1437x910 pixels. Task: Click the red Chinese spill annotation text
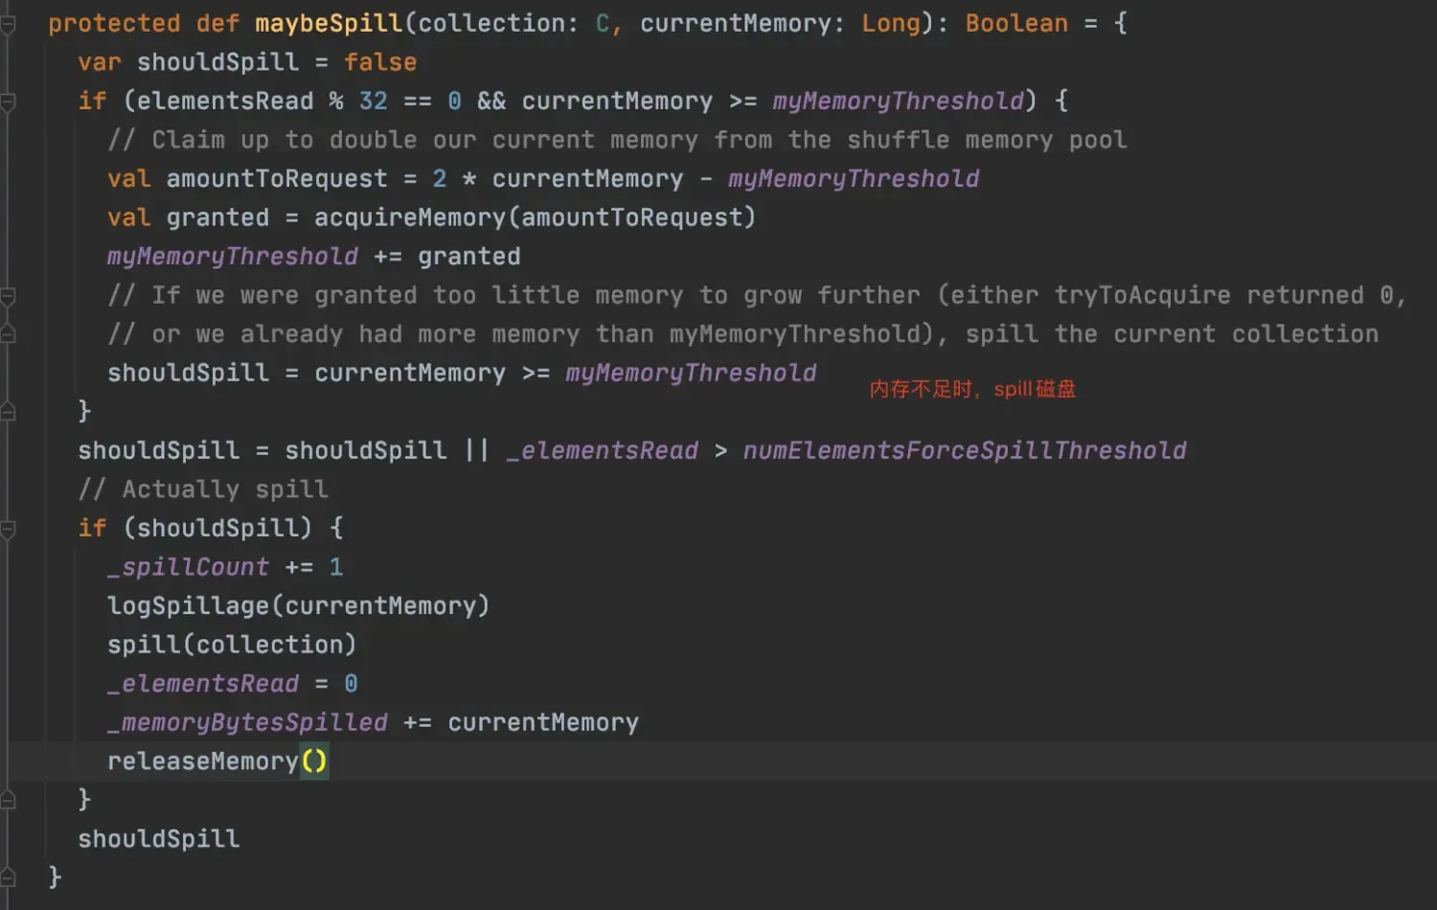971,389
